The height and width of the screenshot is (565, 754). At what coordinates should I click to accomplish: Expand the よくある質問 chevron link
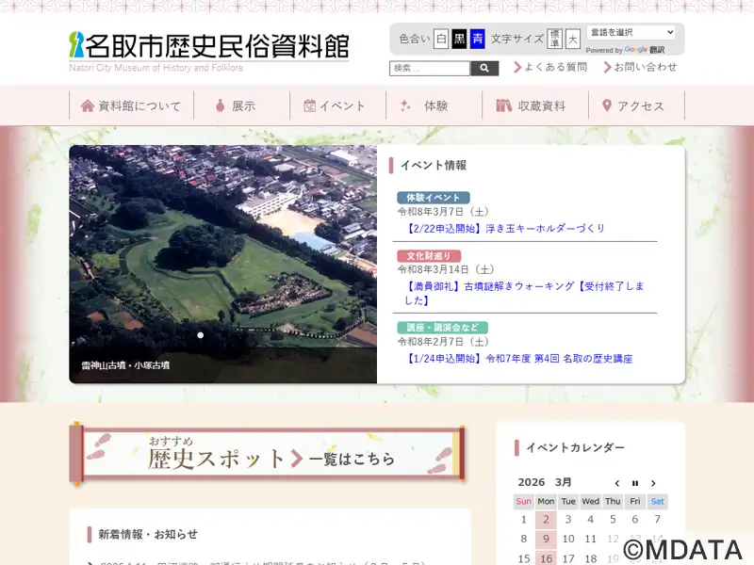click(550, 67)
